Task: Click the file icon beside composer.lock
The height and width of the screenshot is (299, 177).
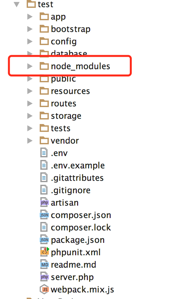Action: (x=44, y=227)
